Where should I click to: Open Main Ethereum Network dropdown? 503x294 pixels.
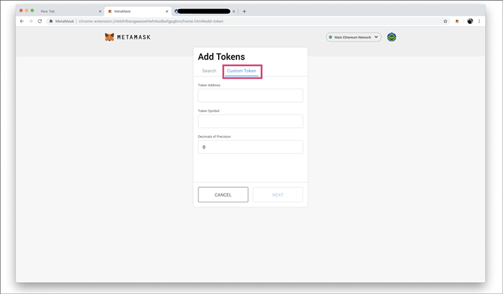354,37
